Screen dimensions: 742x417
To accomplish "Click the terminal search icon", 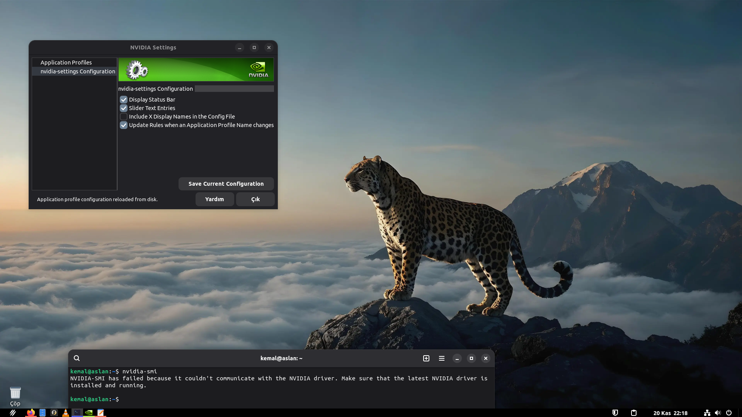I will pyautogui.click(x=77, y=358).
